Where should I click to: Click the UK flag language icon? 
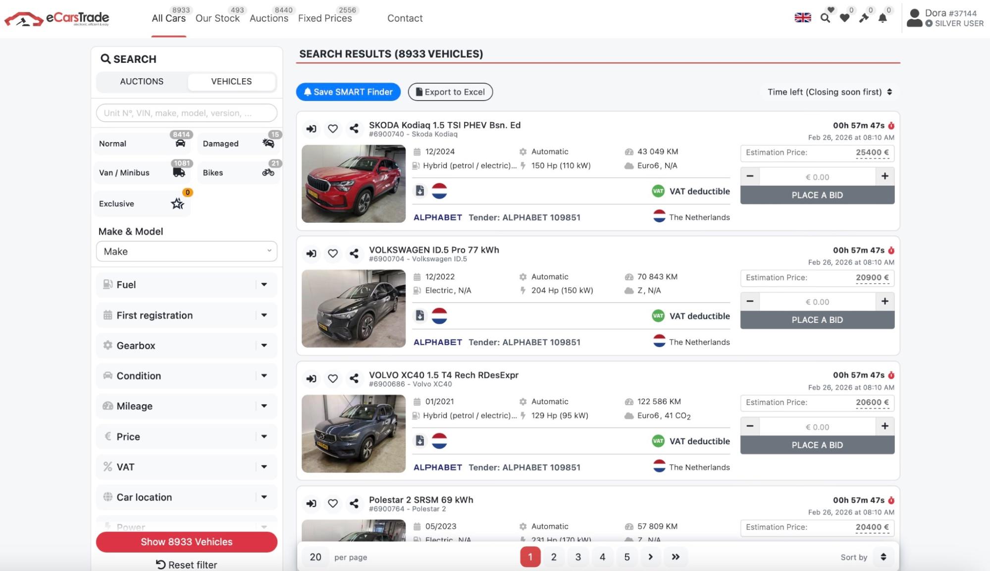[x=802, y=18]
